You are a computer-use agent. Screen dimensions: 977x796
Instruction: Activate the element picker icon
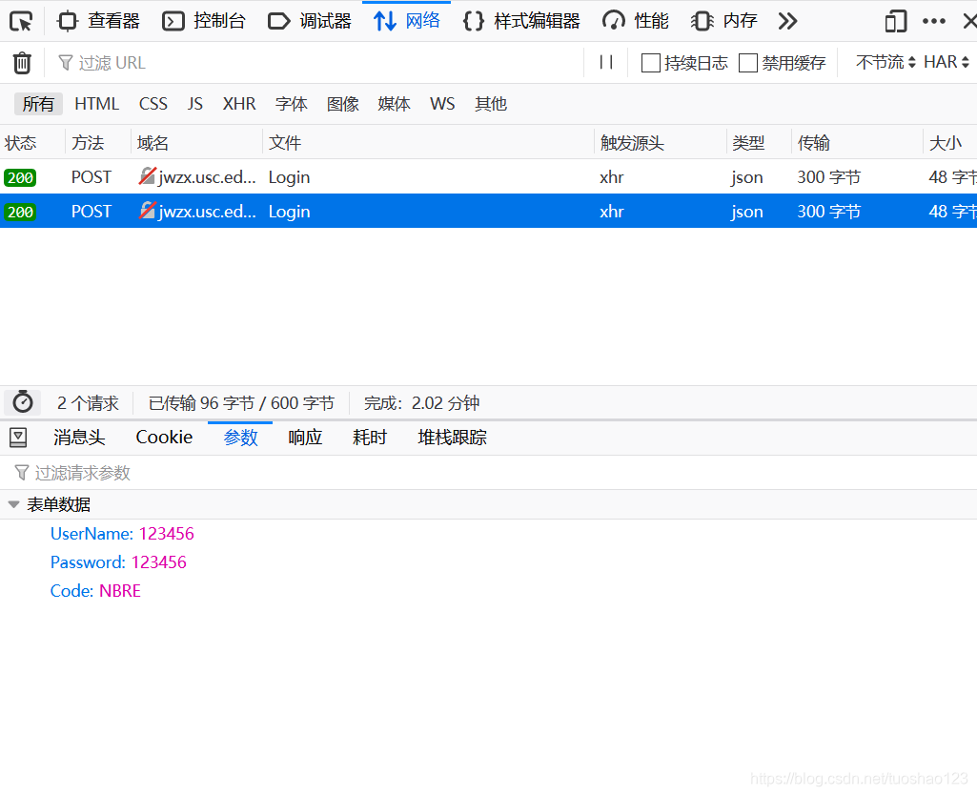tap(21, 21)
